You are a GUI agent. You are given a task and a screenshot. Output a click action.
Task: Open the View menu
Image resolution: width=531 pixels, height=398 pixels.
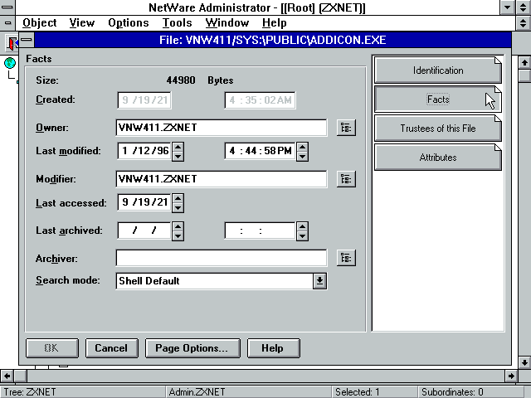(x=81, y=23)
